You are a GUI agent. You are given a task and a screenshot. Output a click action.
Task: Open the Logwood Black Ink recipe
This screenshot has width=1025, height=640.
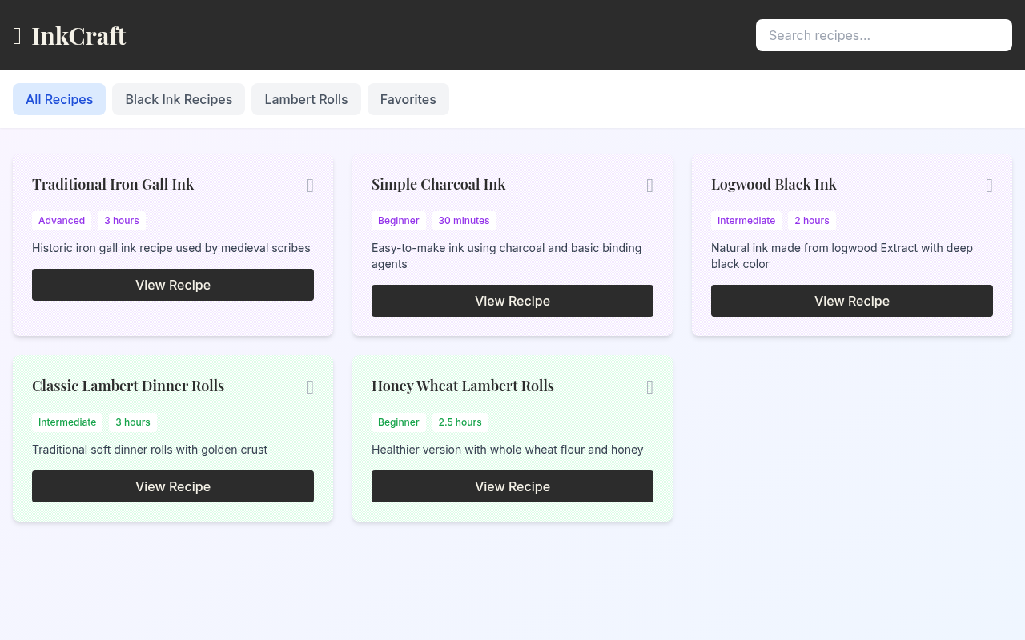tap(852, 301)
